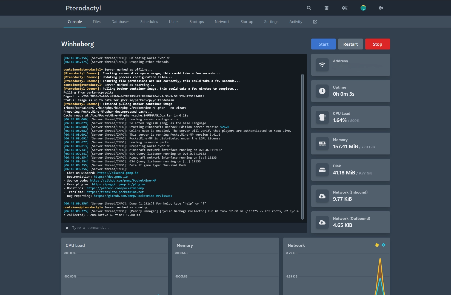Open the admin gears icon
Image resolution: width=451 pixels, height=295 pixels.
(x=345, y=8)
